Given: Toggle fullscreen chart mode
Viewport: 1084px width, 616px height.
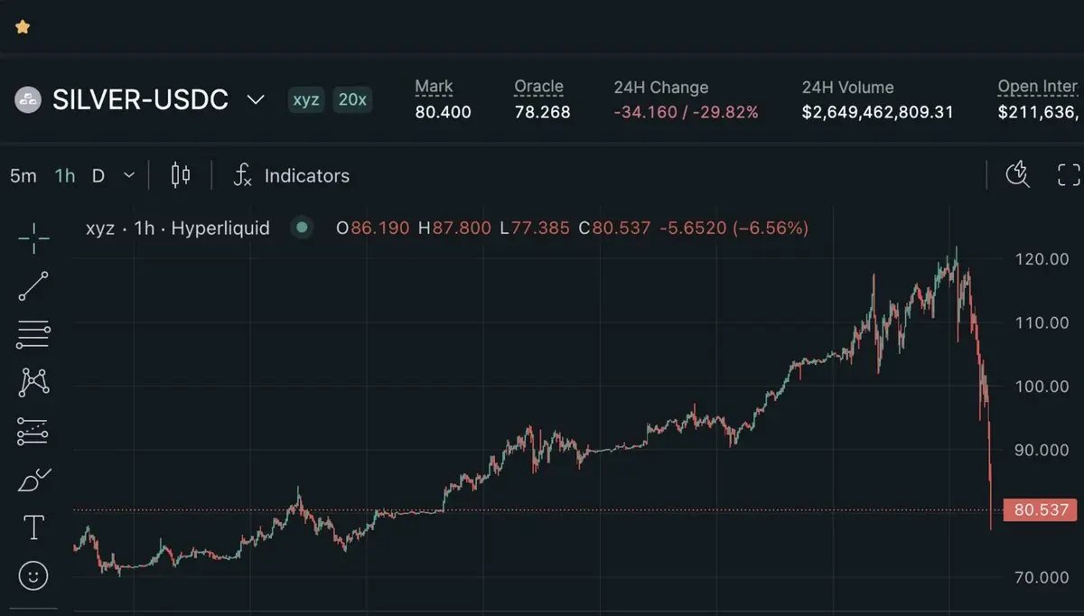Looking at the screenshot, I should click(x=1069, y=174).
